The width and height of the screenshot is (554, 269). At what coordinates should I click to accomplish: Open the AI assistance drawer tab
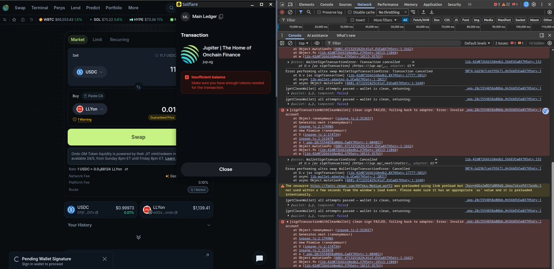318,36
